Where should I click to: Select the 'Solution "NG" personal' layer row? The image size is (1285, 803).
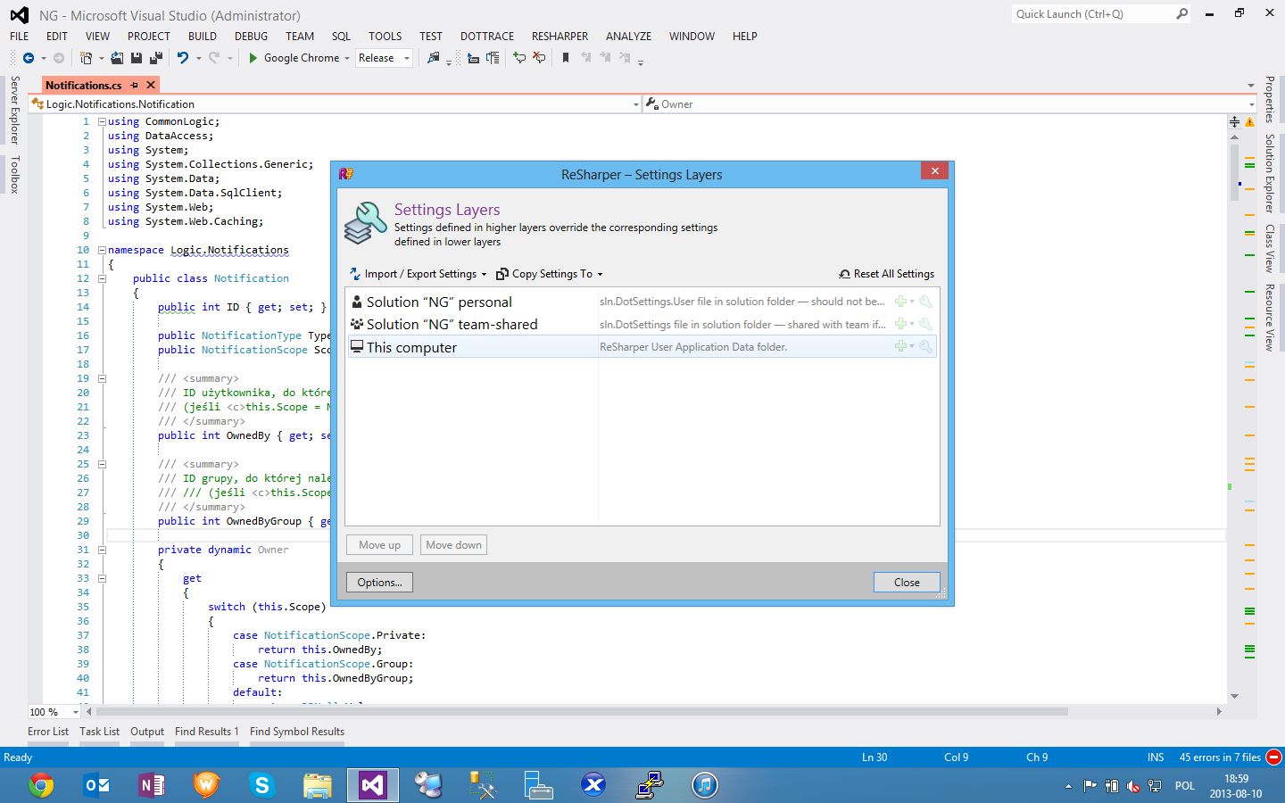click(x=641, y=302)
